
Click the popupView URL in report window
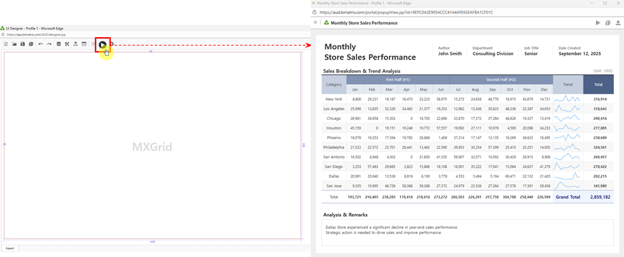pyautogui.click(x=406, y=12)
